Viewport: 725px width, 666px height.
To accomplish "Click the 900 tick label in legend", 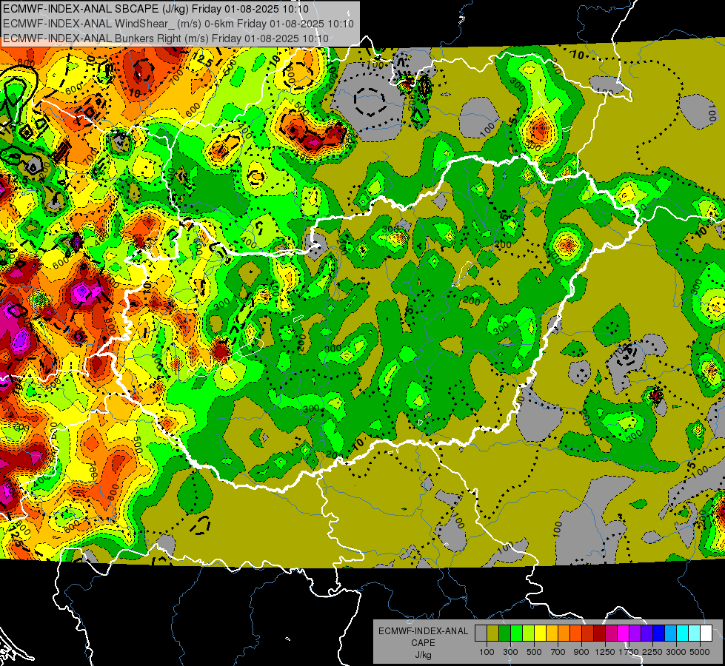I will pos(581,652).
